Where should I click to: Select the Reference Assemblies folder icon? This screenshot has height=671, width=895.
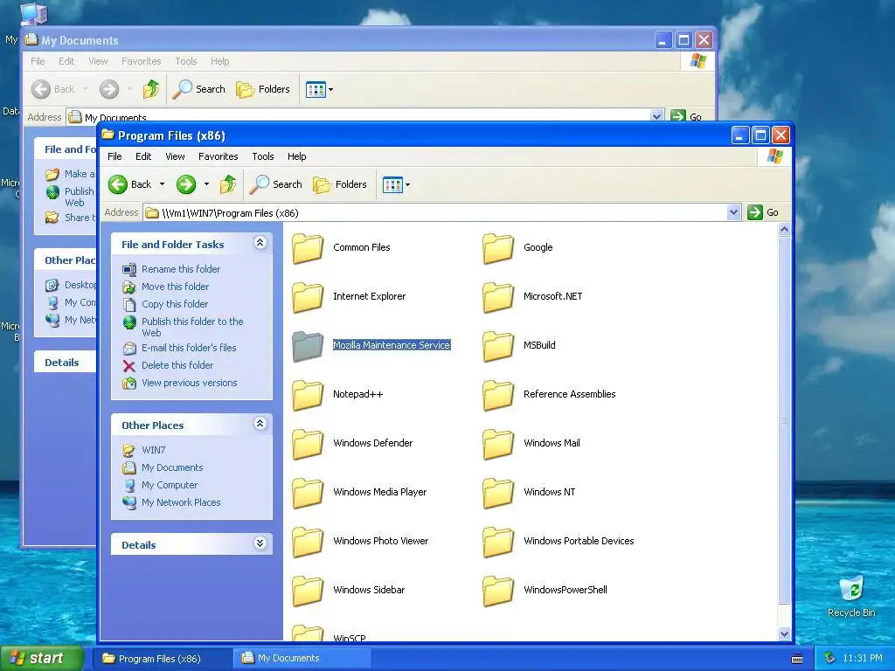pos(498,396)
